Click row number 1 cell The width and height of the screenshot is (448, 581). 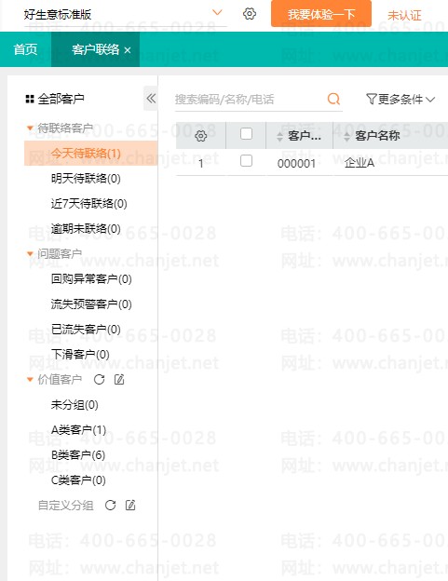click(201, 163)
